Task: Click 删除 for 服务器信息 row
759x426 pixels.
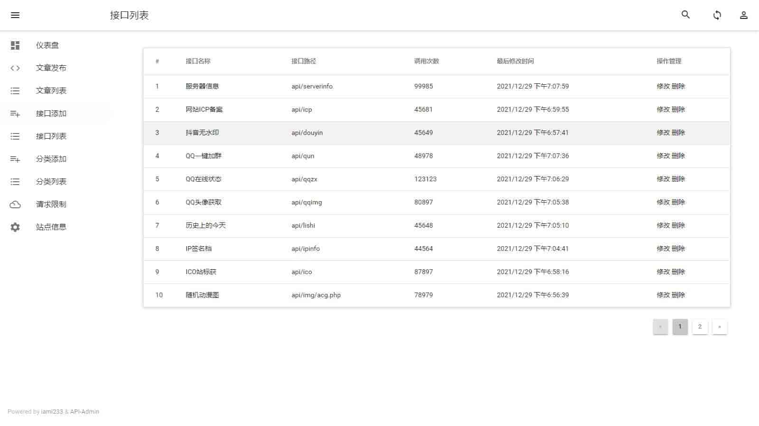Action: (x=678, y=86)
